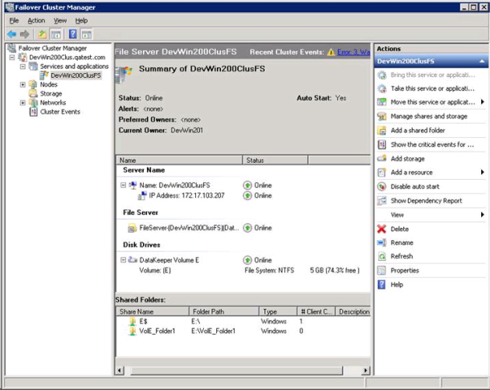Sort shares by the Type column header

pyautogui.click(x=278, y=311)
